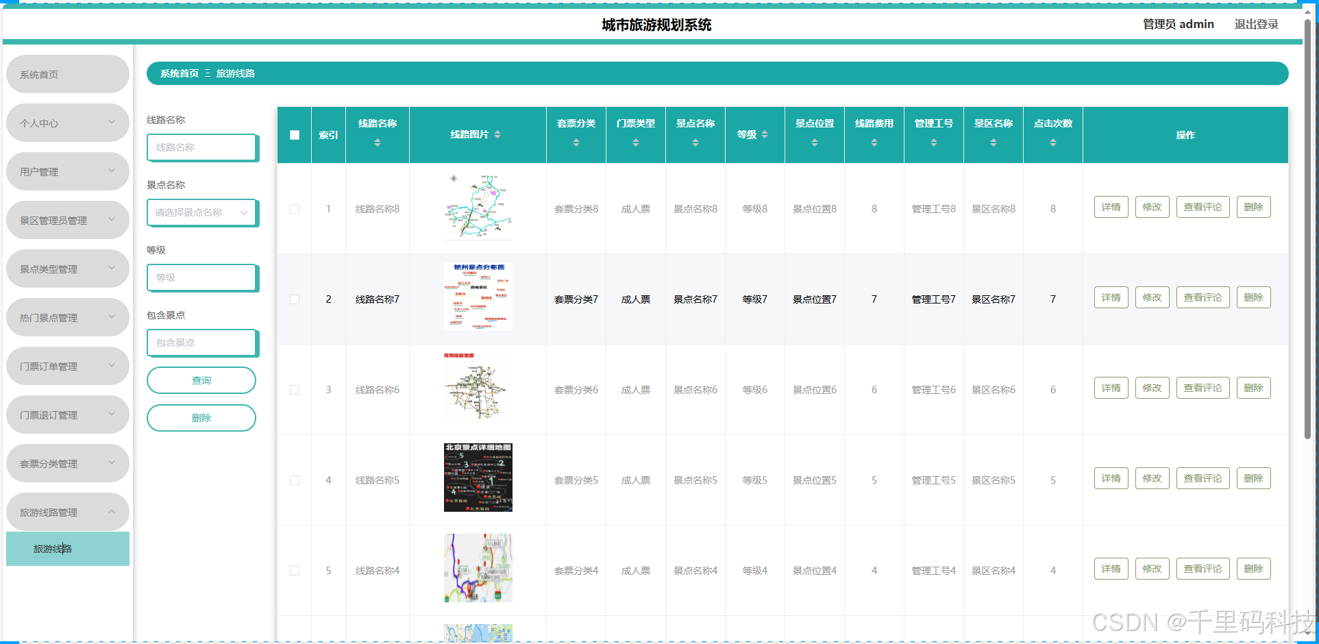The height and width of the screenshot is (644, 1319).
Task: Click the 索引 column header
Action: 328,135
